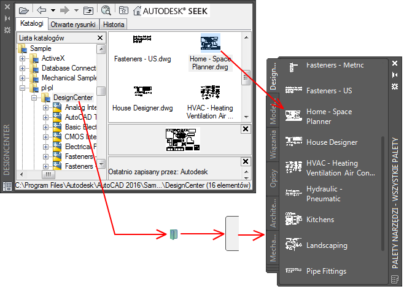Switch to the Archite... palette tab
The image size is (404, 289).
[x=273, y=214]
